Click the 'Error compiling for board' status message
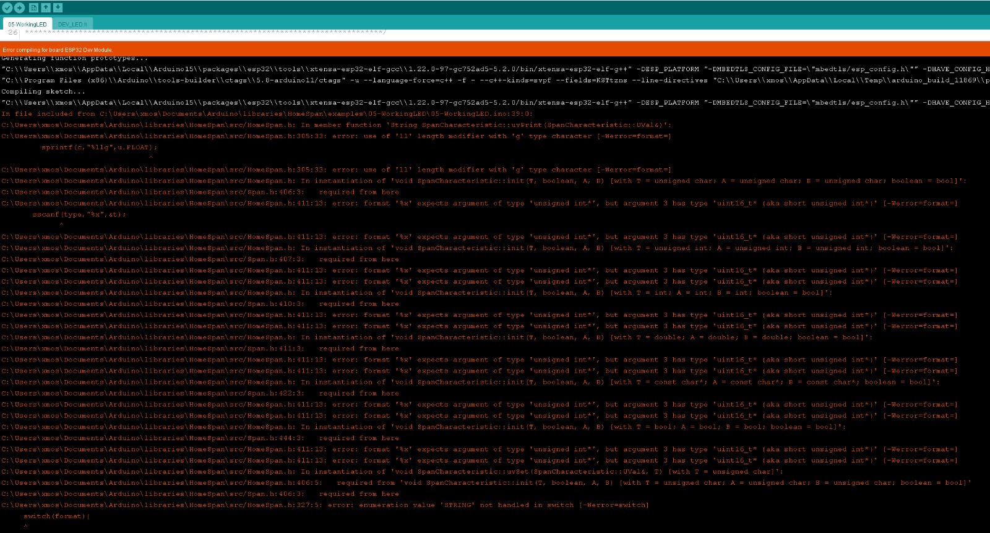The image size is (990, 533). pos(58,50)
